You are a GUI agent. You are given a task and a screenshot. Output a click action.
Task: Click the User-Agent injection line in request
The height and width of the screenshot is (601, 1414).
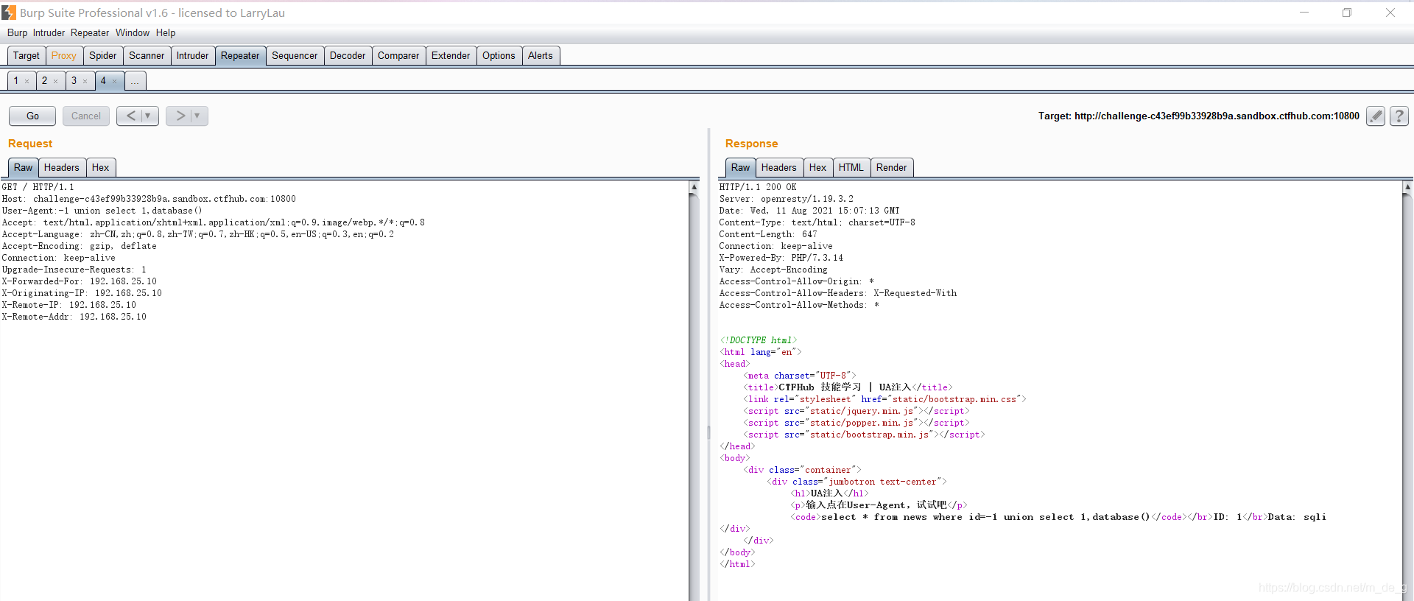(102, 211)
